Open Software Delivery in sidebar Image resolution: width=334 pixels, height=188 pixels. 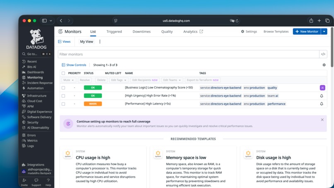click(x=36, y=117)
